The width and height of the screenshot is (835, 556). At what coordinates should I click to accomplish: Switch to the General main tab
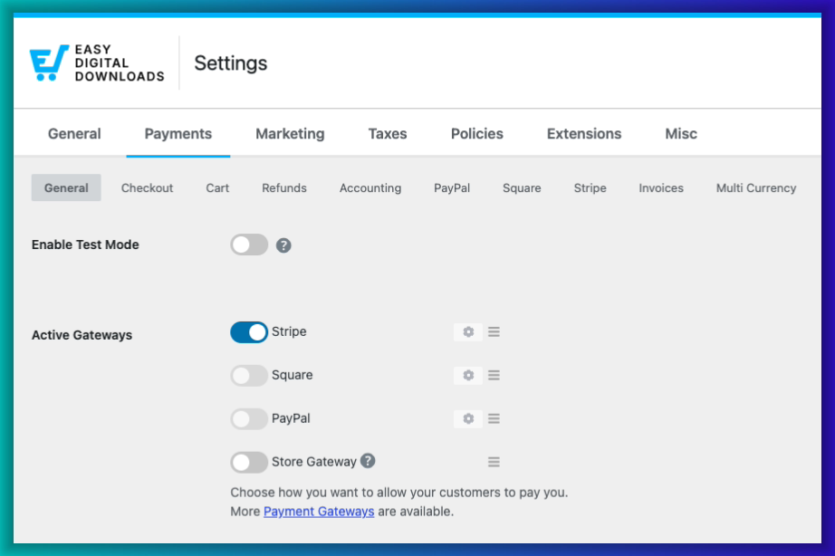coord(74,134)
